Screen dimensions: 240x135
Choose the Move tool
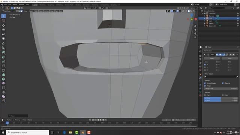click(3, 25)
